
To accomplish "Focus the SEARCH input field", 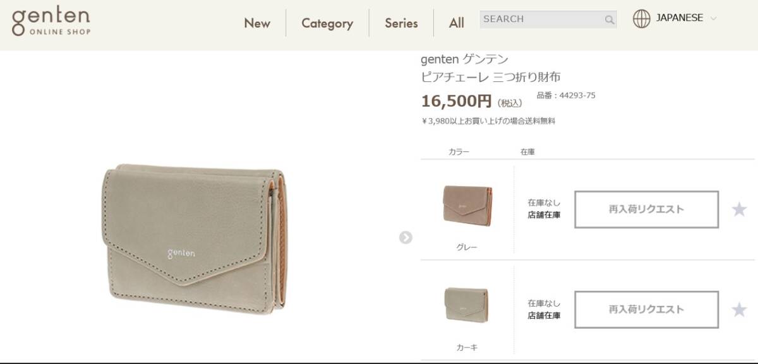I will tap(541, 19).
